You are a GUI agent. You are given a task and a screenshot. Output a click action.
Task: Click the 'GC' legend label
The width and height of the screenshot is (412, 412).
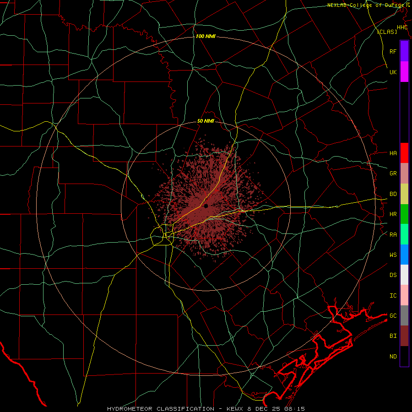coord(393,315)
